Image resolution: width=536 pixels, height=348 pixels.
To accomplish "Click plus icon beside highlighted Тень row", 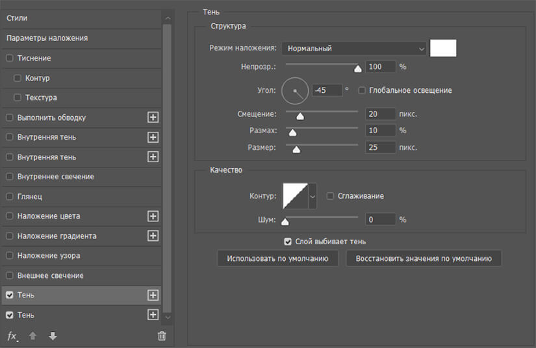I will (153, 295).
